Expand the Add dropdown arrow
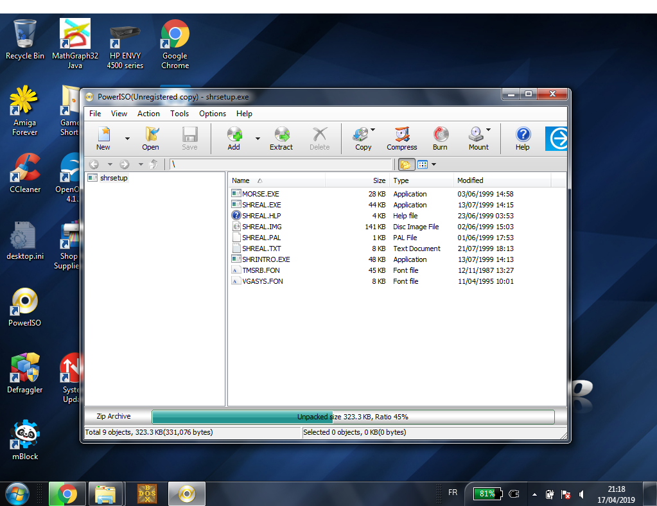The height and width of the screenshot is (506, 657). coord(258,139)
